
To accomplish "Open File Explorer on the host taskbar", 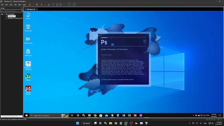I will (x=111, y=123).
